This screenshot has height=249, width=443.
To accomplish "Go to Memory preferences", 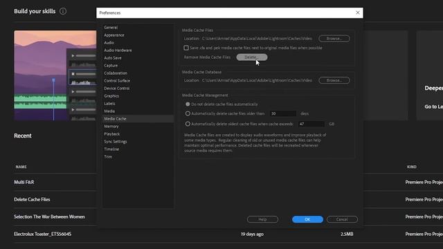I will click(x=111, y=127).
